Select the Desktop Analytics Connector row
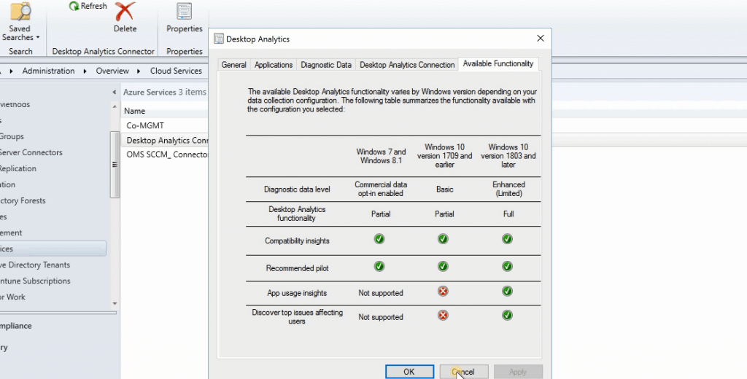747x379 pixels. click(165, 141)
